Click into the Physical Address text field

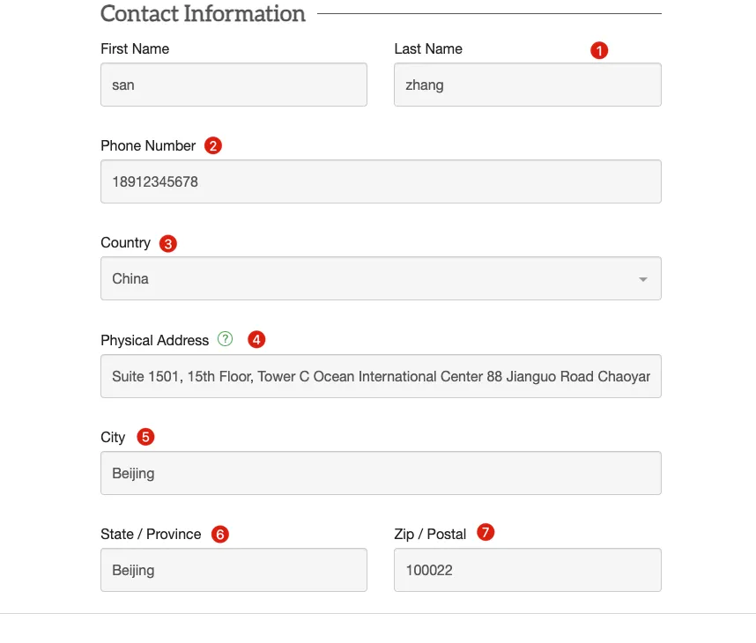[381, 376]
